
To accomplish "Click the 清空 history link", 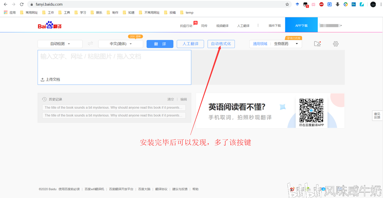I will 171,99.
